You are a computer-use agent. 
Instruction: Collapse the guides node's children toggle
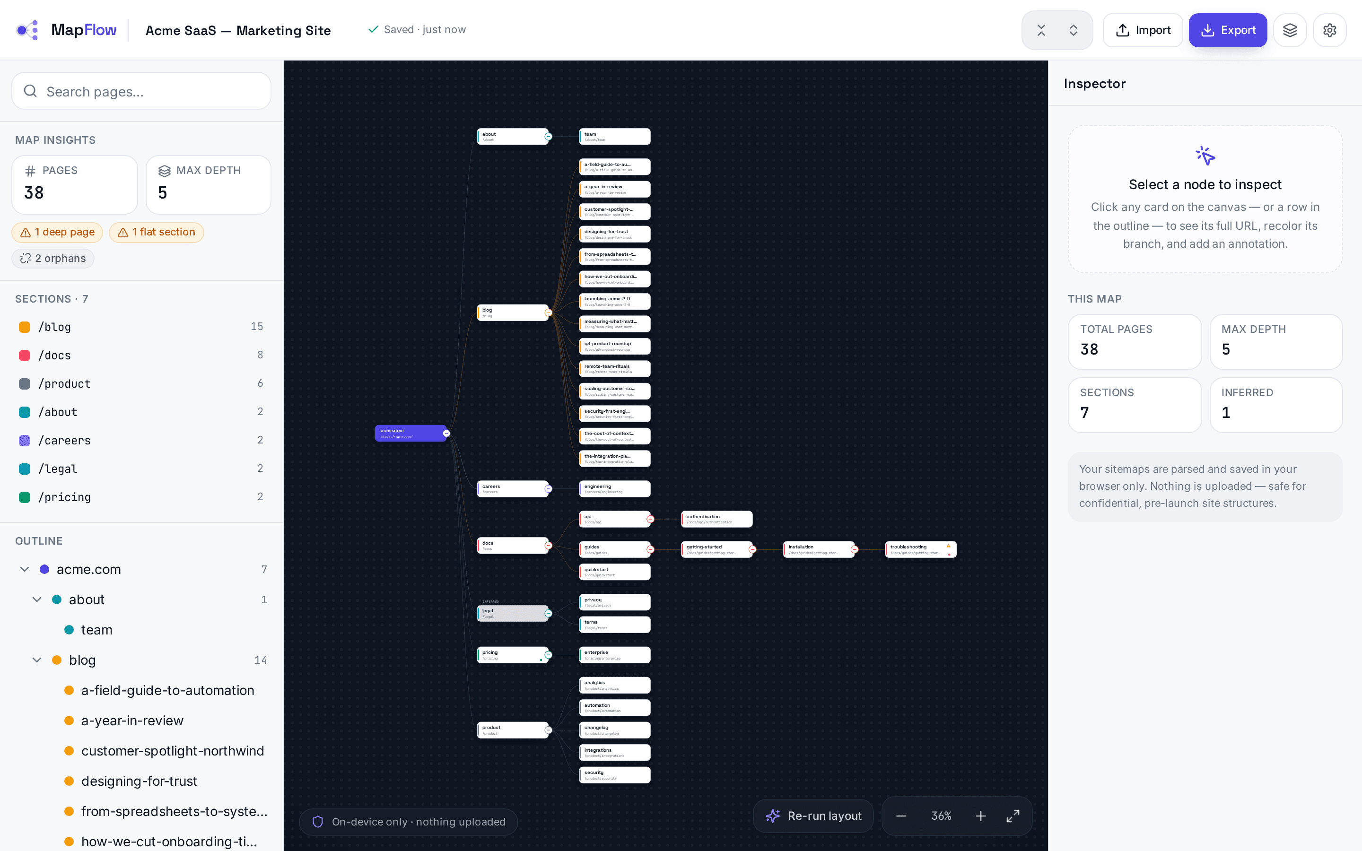651,549
